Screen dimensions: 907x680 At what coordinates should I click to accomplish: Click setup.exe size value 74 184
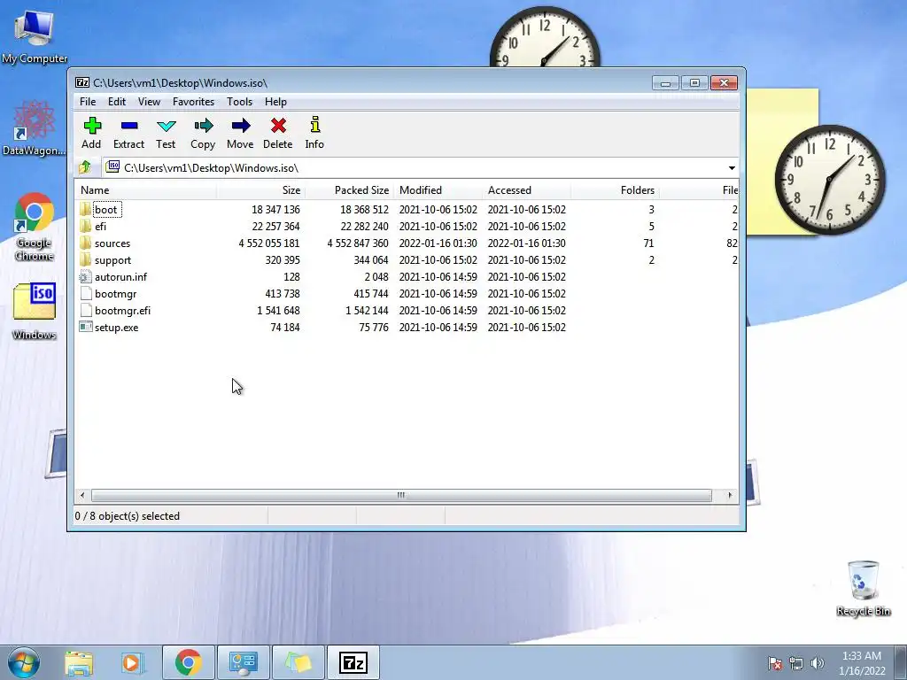tap(285, 327)
